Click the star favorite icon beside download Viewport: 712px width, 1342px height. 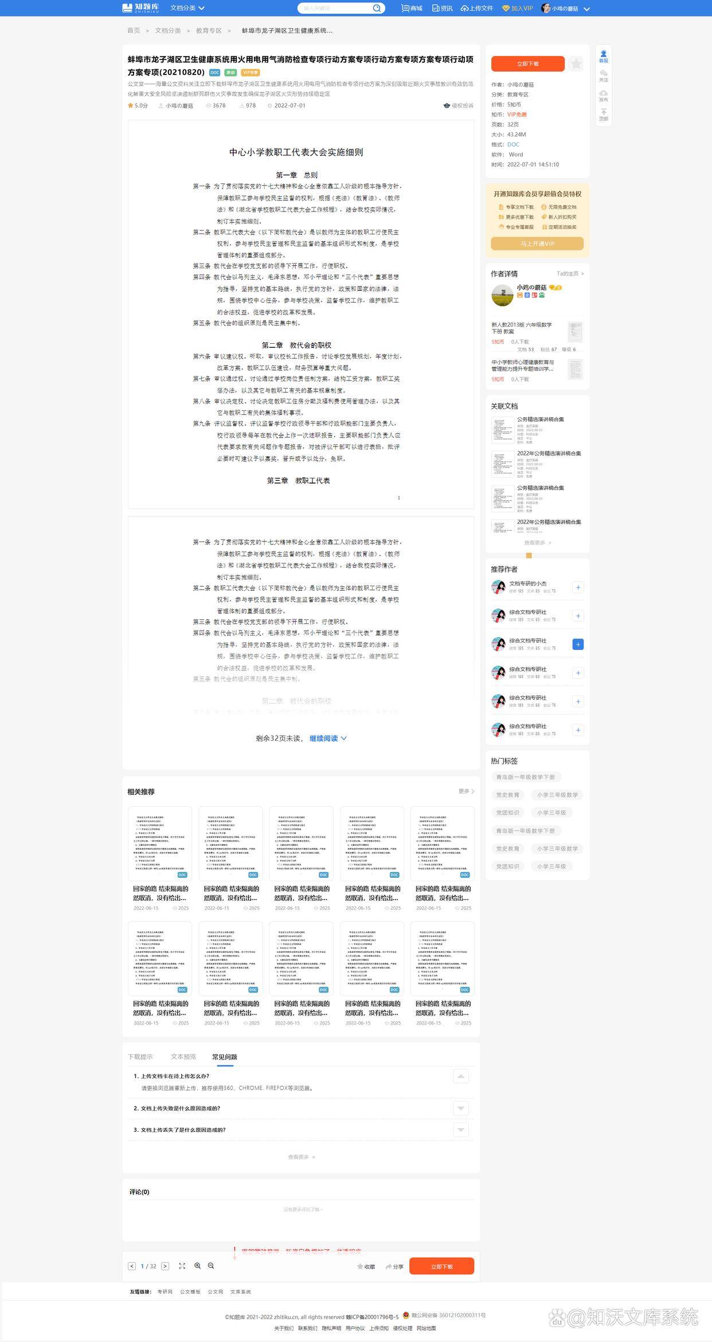[576, 64]
